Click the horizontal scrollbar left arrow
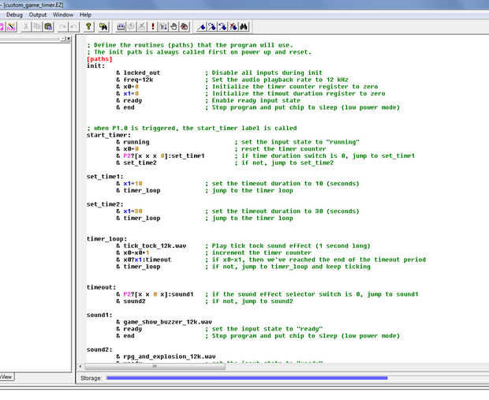This screenshot has height=400, width=489. click(80, 366)
